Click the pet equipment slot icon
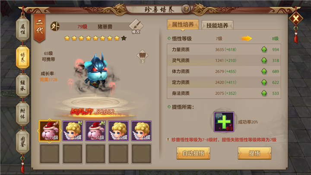 pyautogui.click(x=143, y=56)
